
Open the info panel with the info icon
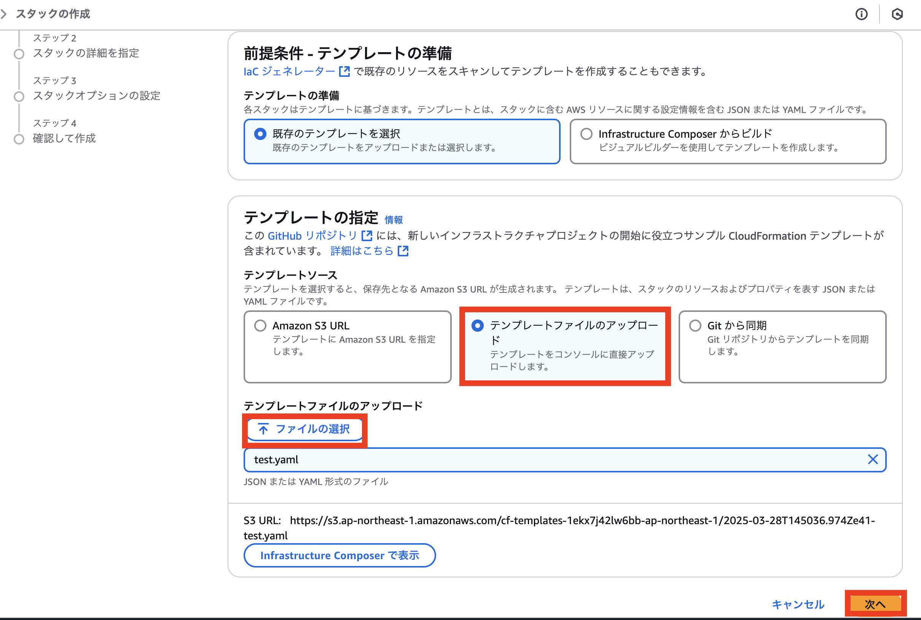click(861, 14)
